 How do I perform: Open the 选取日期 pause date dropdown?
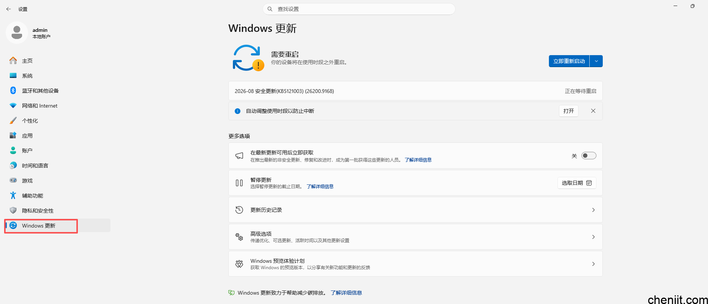[577, 183]
